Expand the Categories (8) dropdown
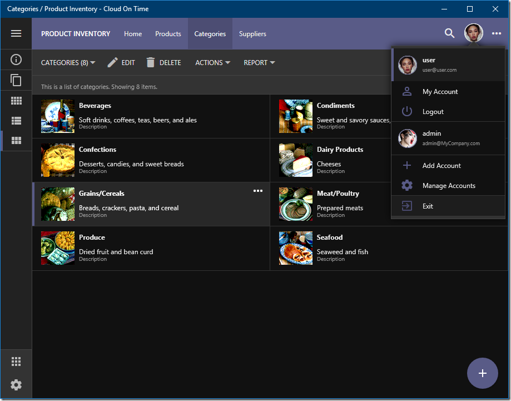Image resolution: width=511 pixels, height=401 pixels. 68,63
